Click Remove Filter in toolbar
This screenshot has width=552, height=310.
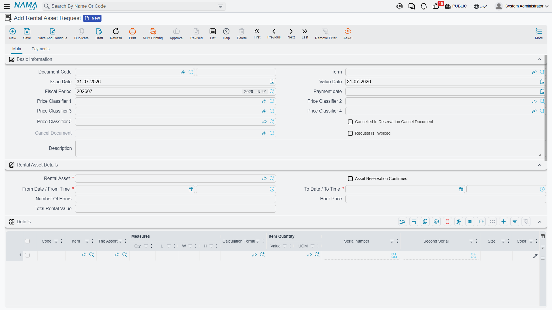pyautogui.click(x=326, y=34)
